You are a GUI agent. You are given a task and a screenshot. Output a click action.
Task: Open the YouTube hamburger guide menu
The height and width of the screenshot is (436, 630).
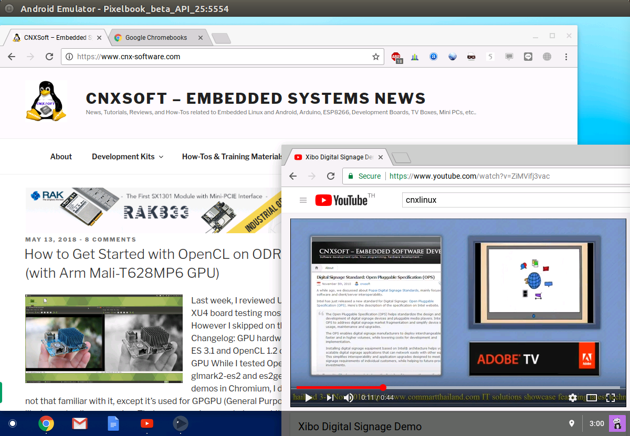pyautogui.click(x=303, y=200)
